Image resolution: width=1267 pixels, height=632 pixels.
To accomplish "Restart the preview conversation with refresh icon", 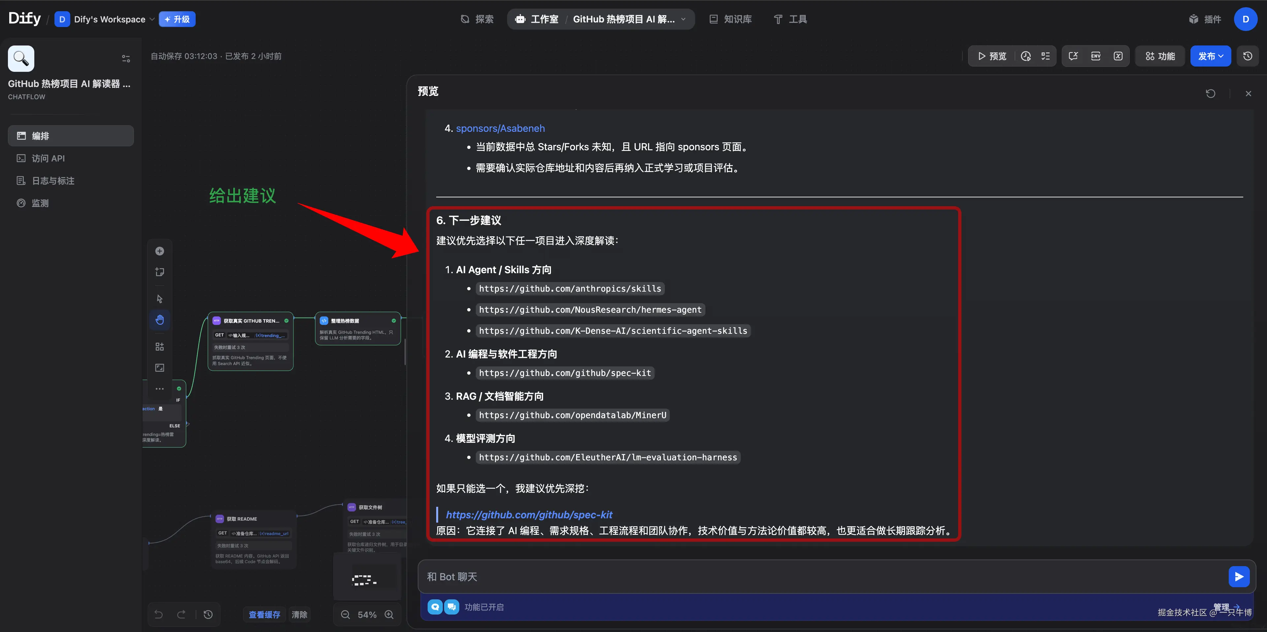I will point(1211,93).
